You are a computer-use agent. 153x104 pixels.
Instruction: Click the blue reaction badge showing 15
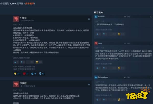pos(34,74)
